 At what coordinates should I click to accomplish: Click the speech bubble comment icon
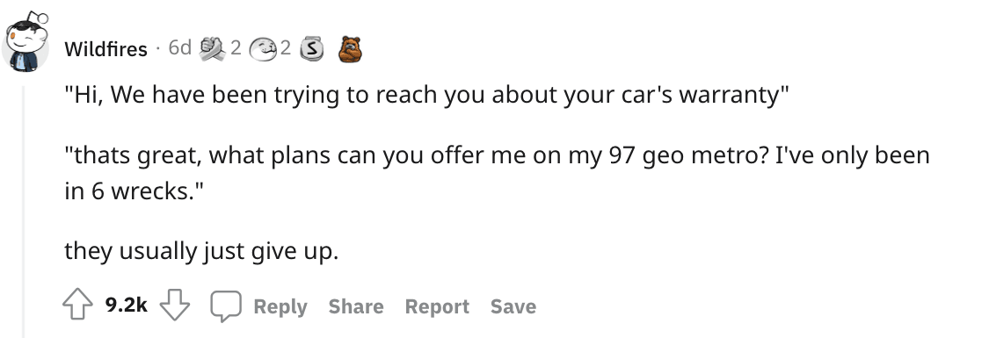click(x=225, y=306)
